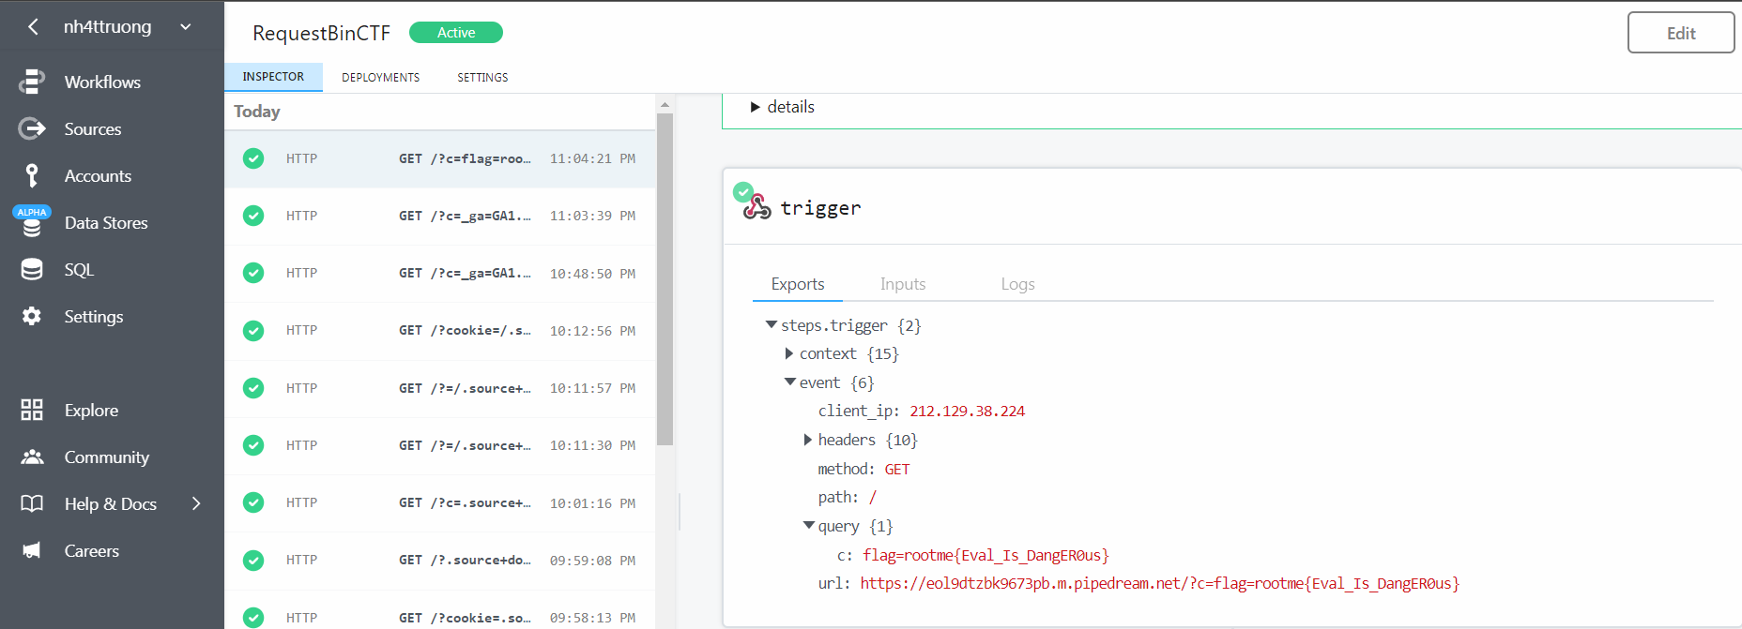Expand the context {15} node
Viewport: 1742px width, 629px height.
tap(789, 353)
